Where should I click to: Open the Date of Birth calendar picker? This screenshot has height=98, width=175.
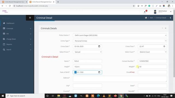(x=99, y=72)
